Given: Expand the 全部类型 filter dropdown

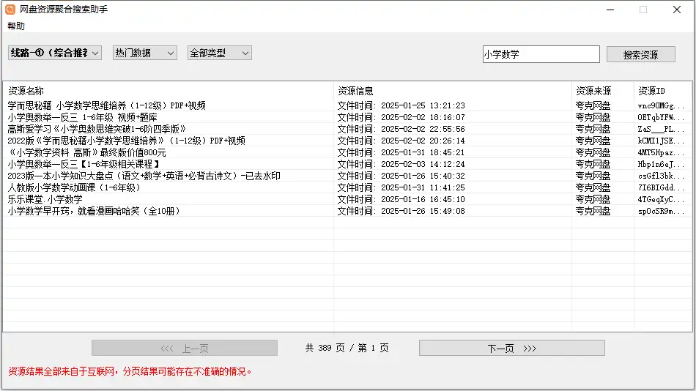Looking at the screenshot, I should tap(220, 53).
